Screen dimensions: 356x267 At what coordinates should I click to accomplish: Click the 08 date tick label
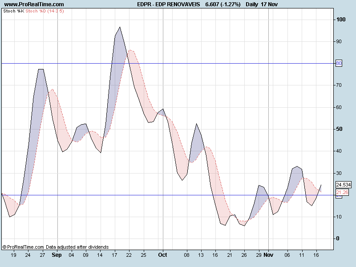click(x=186, y=255)
